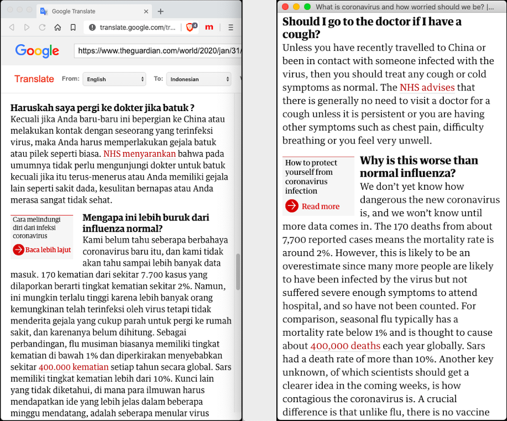
Task: Click the 'Baca lebih lajut' link
Action: [48, 250]
